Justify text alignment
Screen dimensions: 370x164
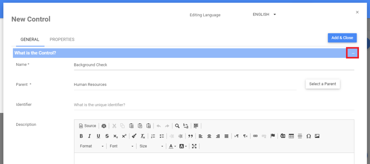point(226,136)
